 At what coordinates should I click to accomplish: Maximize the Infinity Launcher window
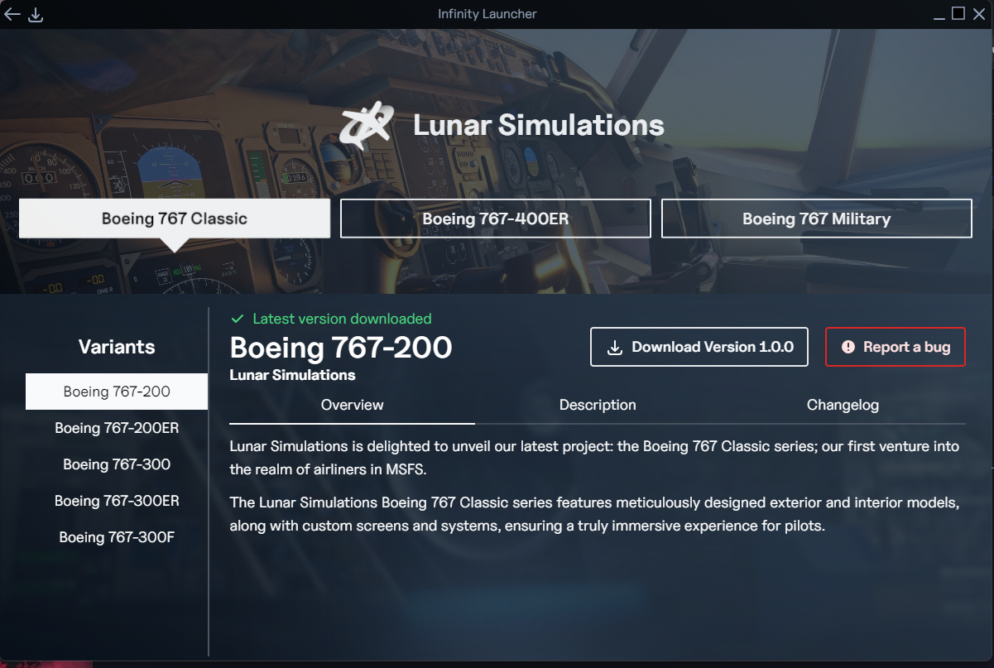(958, 13)
